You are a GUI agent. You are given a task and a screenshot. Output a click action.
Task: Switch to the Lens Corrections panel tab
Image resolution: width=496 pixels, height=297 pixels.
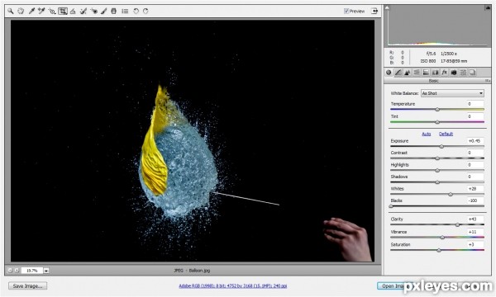436,73
